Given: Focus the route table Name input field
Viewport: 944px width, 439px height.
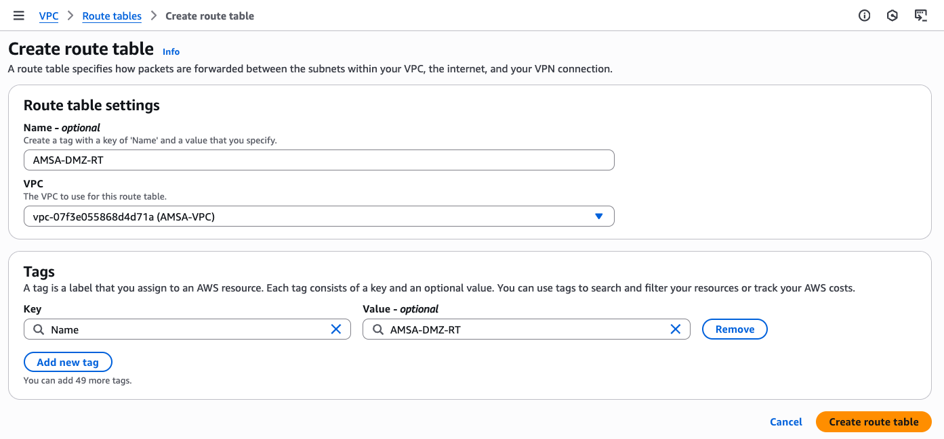Looking at the screenshot, I should 319,160.
